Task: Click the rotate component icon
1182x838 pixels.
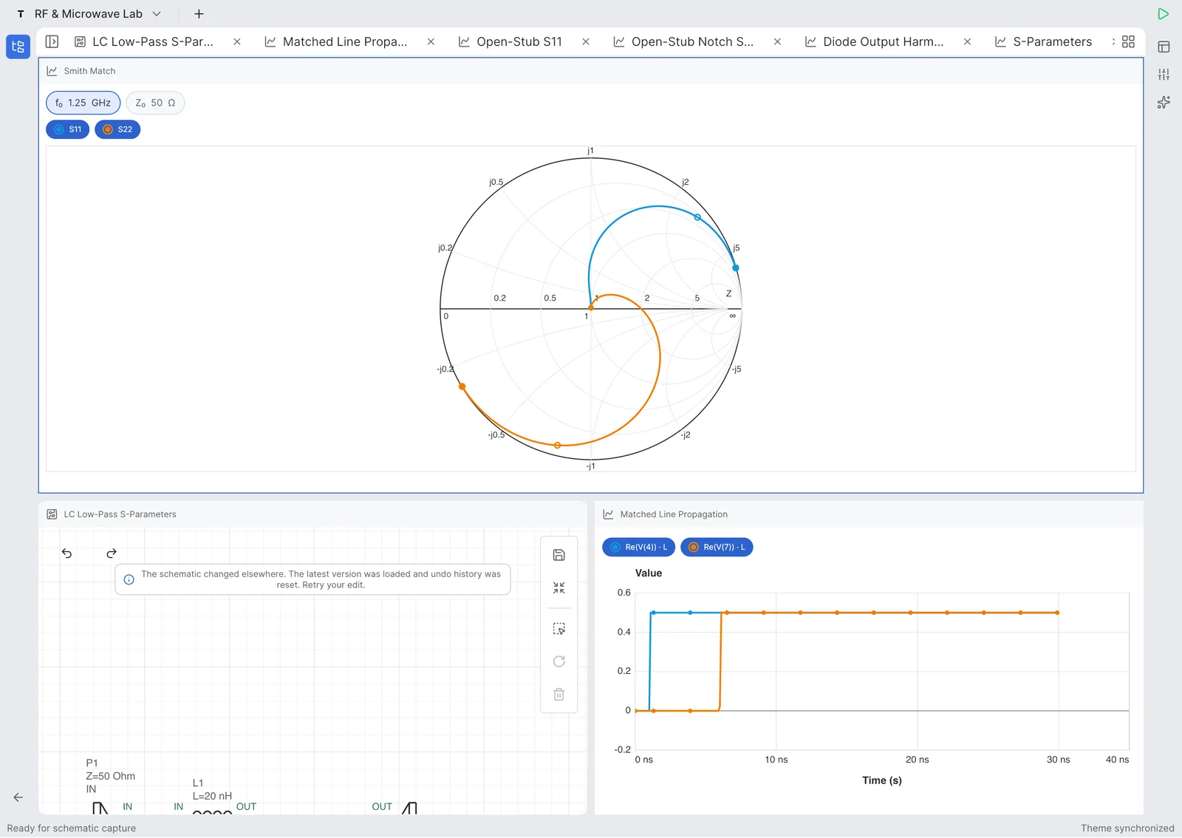Action: click(559, 661)
